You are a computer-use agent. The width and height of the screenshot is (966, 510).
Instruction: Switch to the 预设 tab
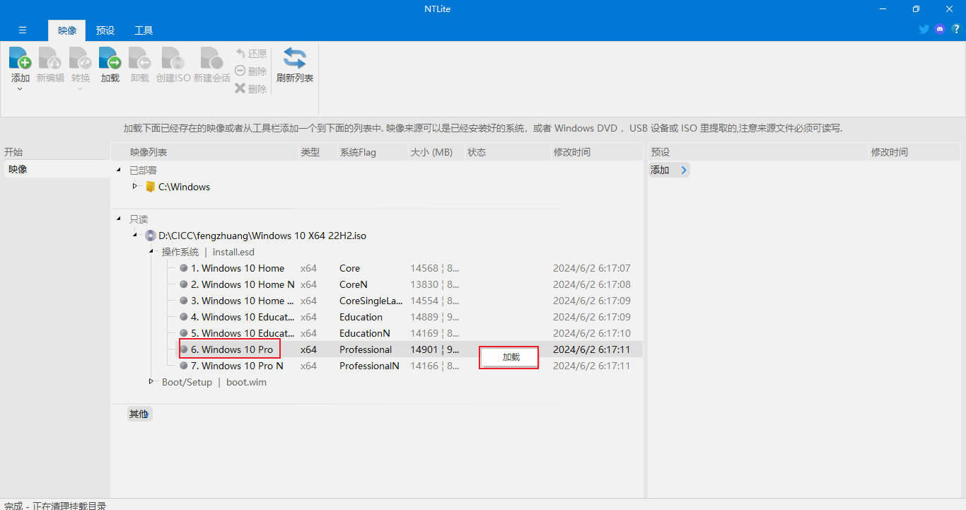(x=105, y=30)
